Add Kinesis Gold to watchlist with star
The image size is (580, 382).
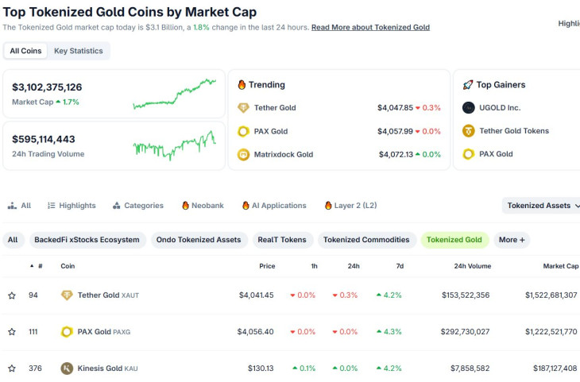[x=12, y=368]
